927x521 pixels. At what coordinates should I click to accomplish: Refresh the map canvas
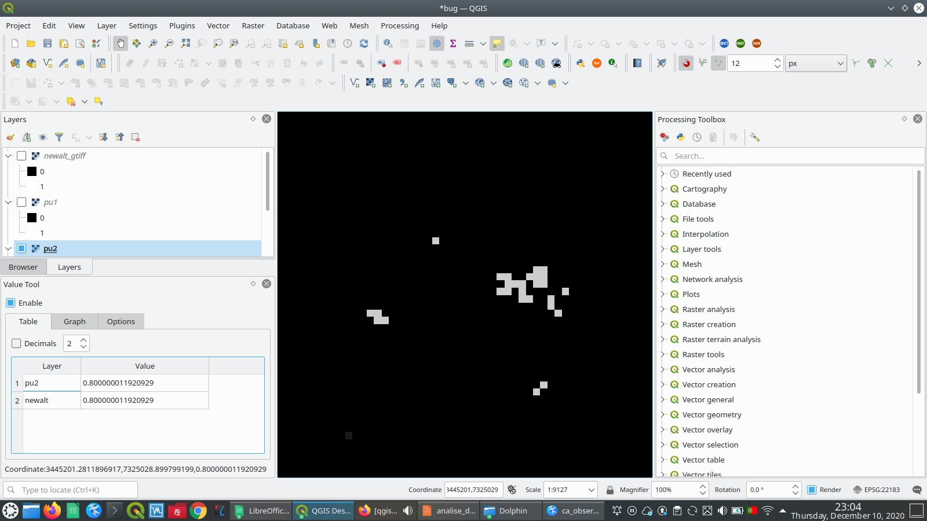(x=364, y=43)
